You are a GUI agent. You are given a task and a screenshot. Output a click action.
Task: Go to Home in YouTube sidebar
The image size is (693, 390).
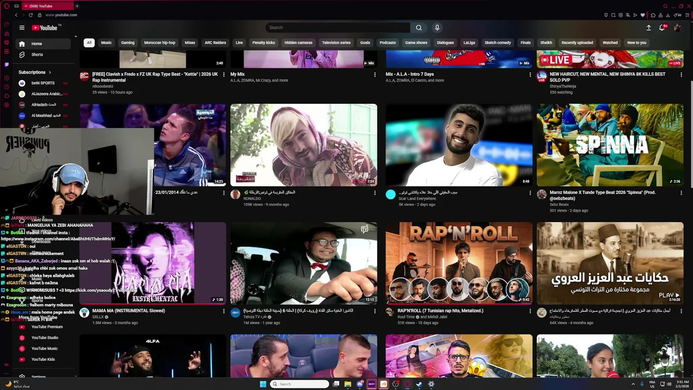(x=43, y=44)
